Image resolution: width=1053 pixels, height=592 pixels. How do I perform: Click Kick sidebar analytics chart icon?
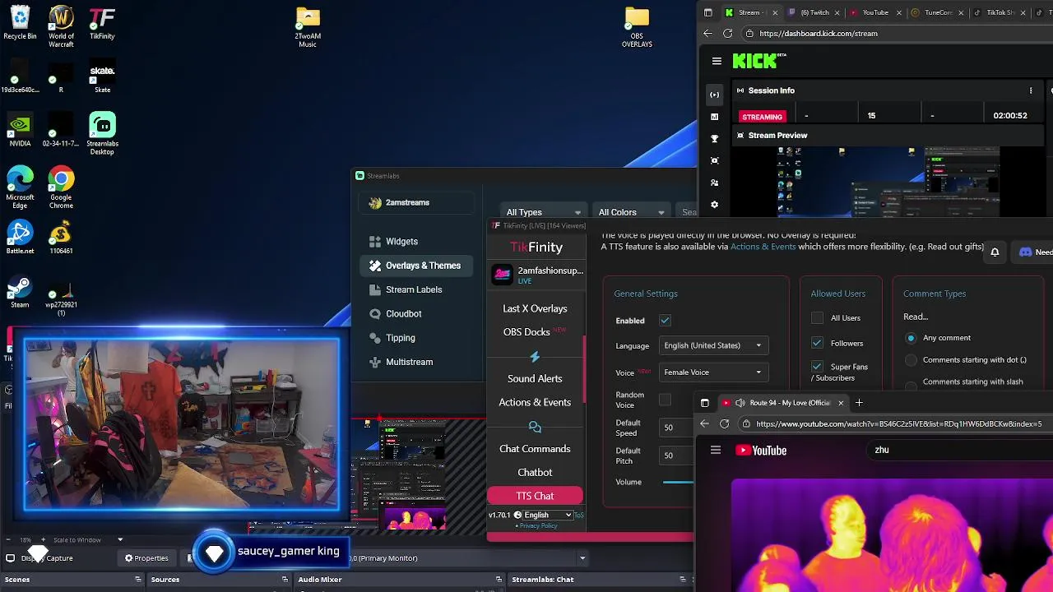pos(714,117)
